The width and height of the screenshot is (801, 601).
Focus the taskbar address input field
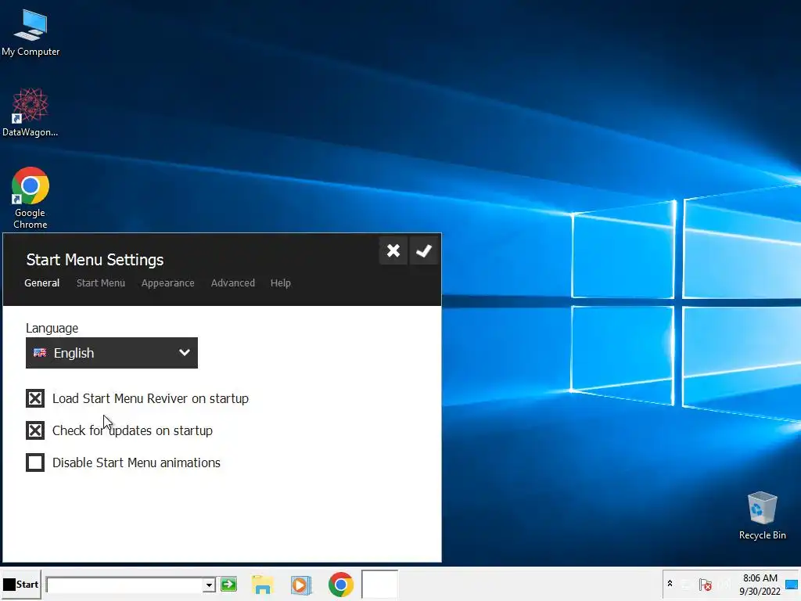(x=124, y=585)
